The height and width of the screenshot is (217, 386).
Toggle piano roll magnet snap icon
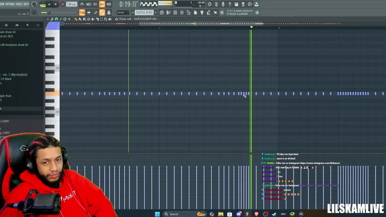coord(56,19)
